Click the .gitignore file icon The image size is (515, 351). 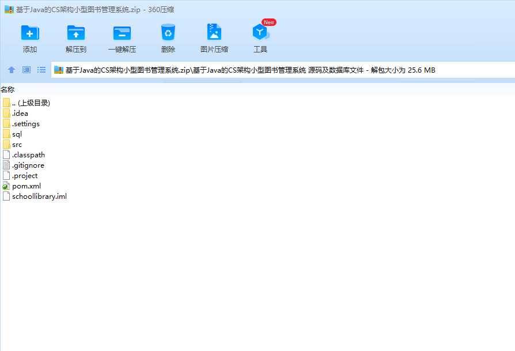[x=6, y=165]
